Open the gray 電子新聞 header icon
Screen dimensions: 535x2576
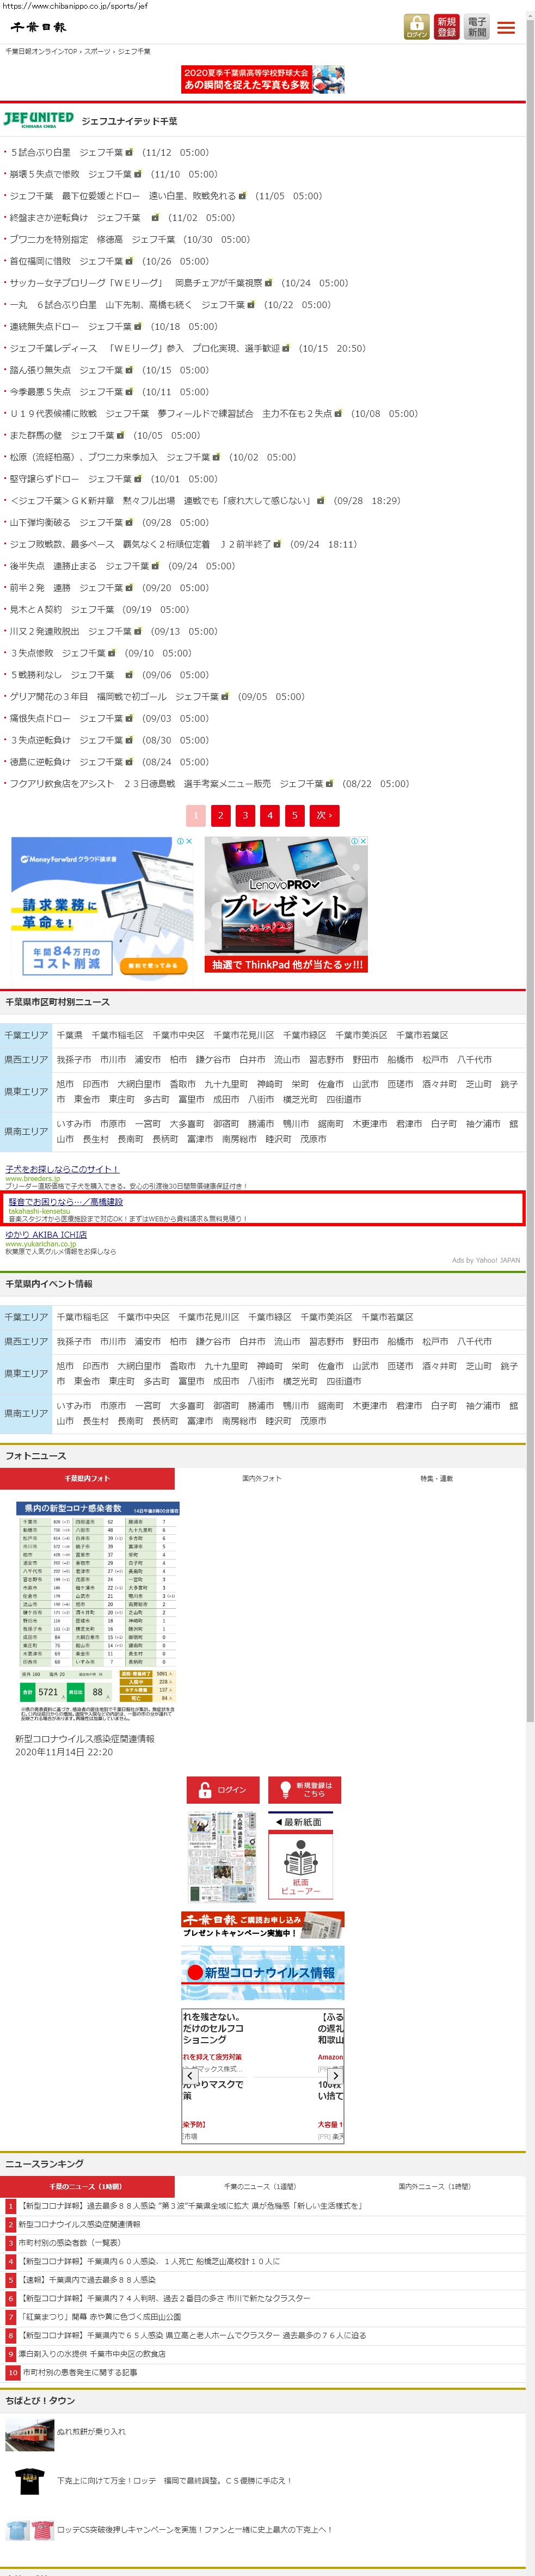(477, 27)
